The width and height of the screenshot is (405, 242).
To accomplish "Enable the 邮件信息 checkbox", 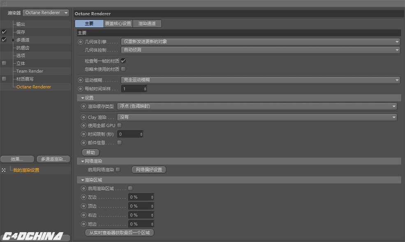I will pyautogui.click(x=119, y=143).
